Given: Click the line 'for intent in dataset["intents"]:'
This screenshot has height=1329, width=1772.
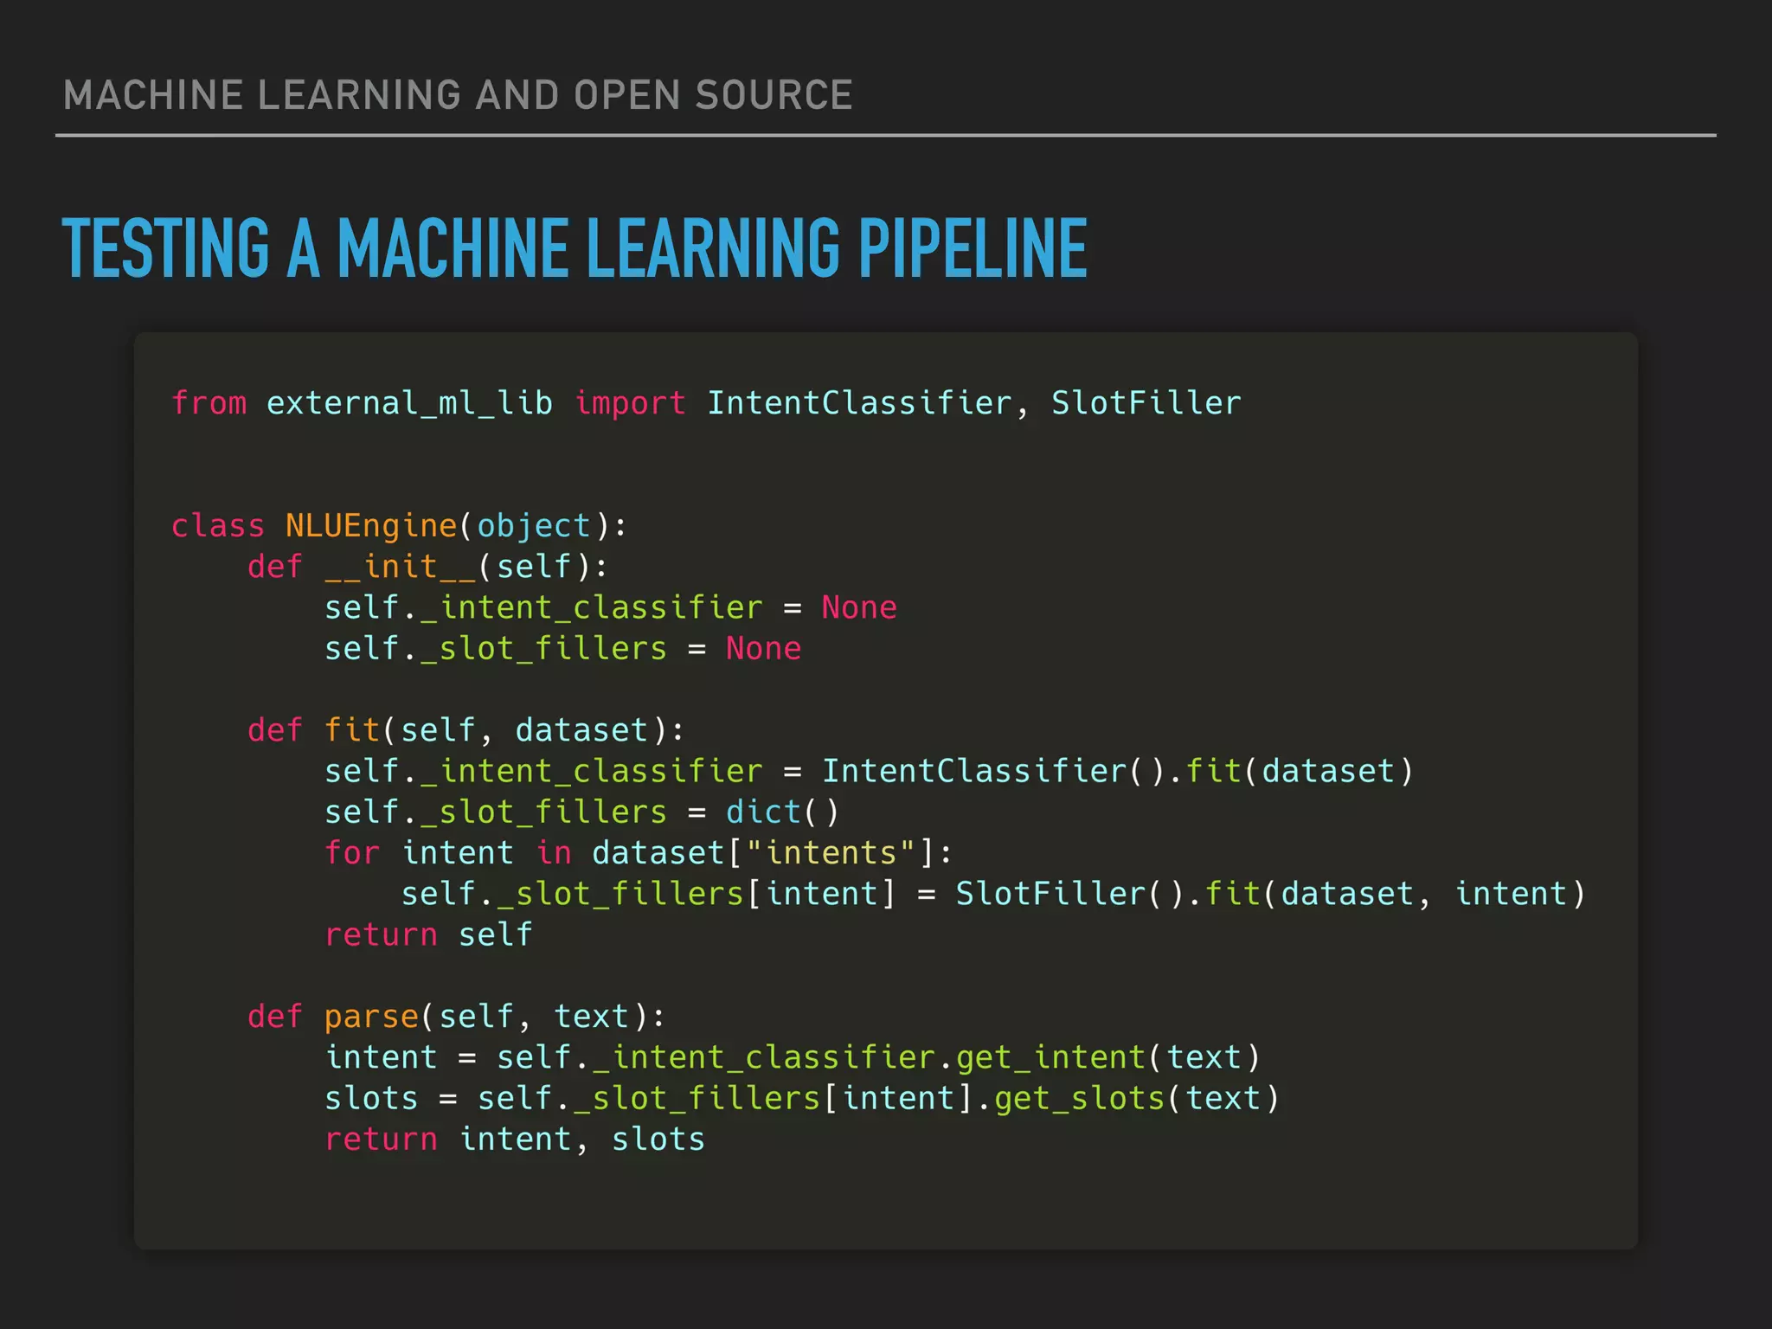Looking at the screenshot, I should point(639,852).
